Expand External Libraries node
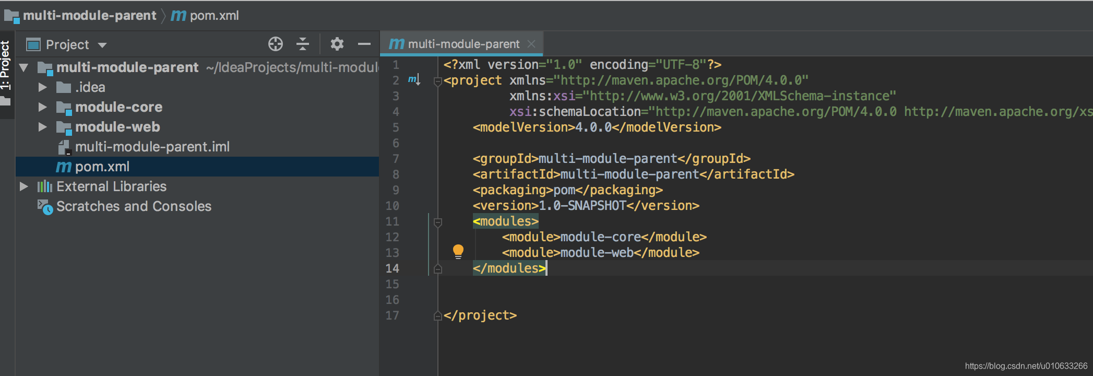 coord(23,186)
